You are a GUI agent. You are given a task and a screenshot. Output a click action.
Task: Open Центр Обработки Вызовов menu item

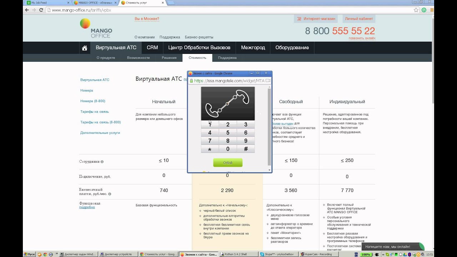coord(199,47)
